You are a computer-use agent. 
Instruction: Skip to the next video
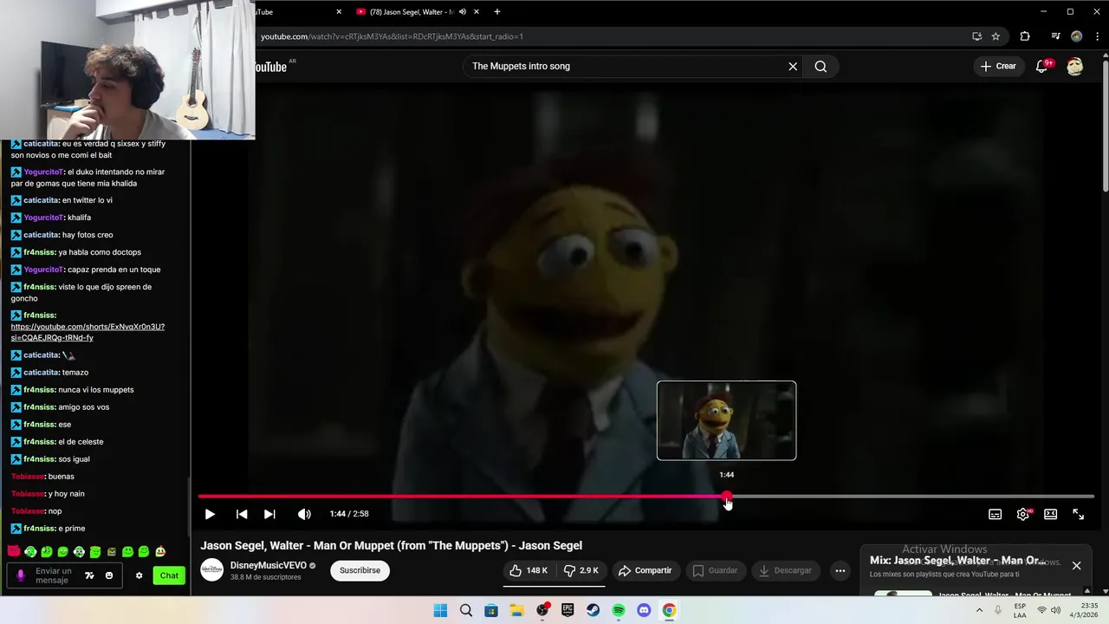point(269,514)
